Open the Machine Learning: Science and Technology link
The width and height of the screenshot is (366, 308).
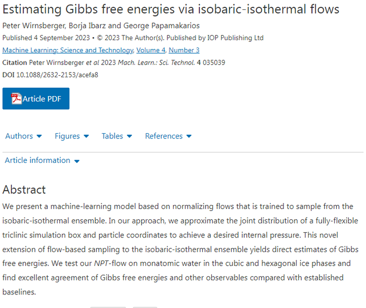click(67, 51)
